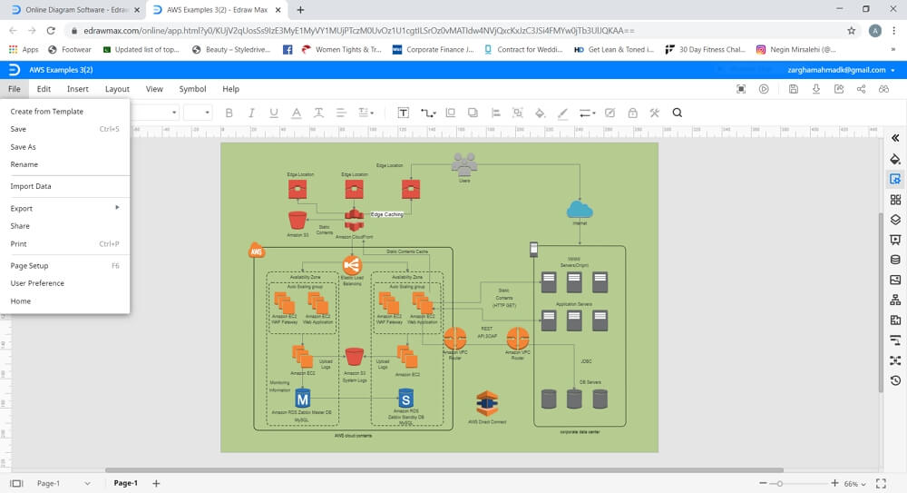Click the binoculars find icon
Image resolution: width=907 pixels, height=493 pixels.
[x=883, y=89]
